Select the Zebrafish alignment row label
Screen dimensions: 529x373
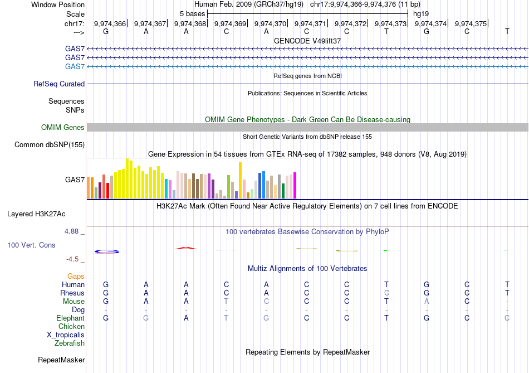coord(70,343)
